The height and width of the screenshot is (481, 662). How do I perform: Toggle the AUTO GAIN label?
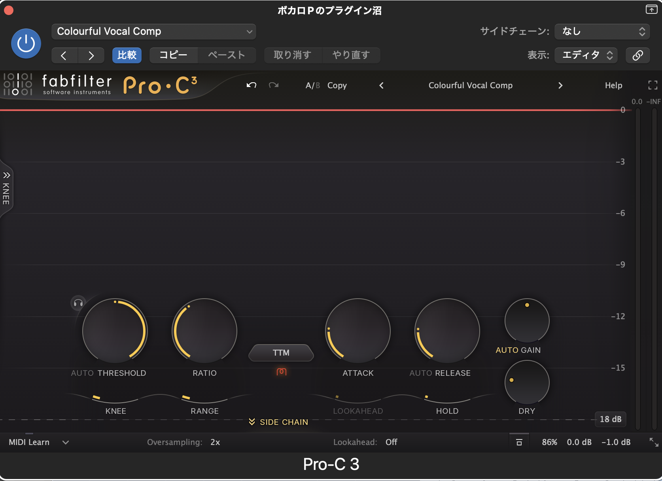pos(518,350)
